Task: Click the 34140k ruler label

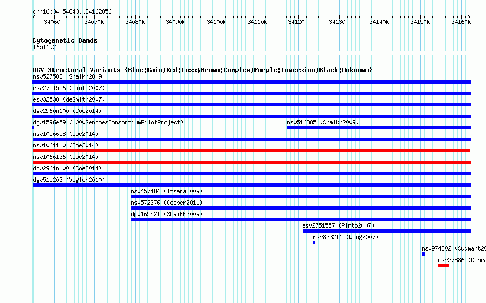Action: (x=379, y=22)
